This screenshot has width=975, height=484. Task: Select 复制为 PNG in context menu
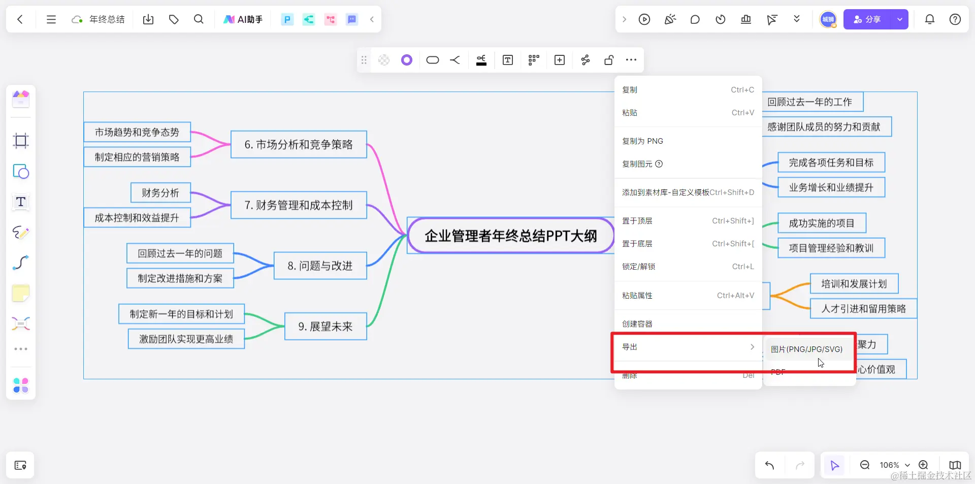click(x=642, y=141)
